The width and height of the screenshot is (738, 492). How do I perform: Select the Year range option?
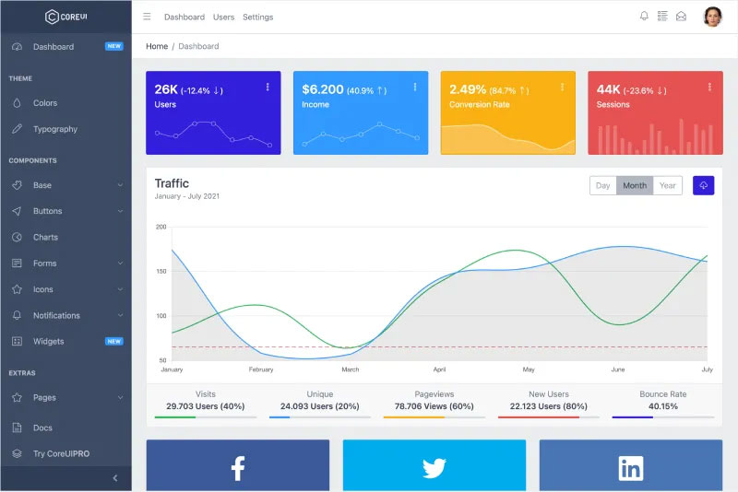667,185
